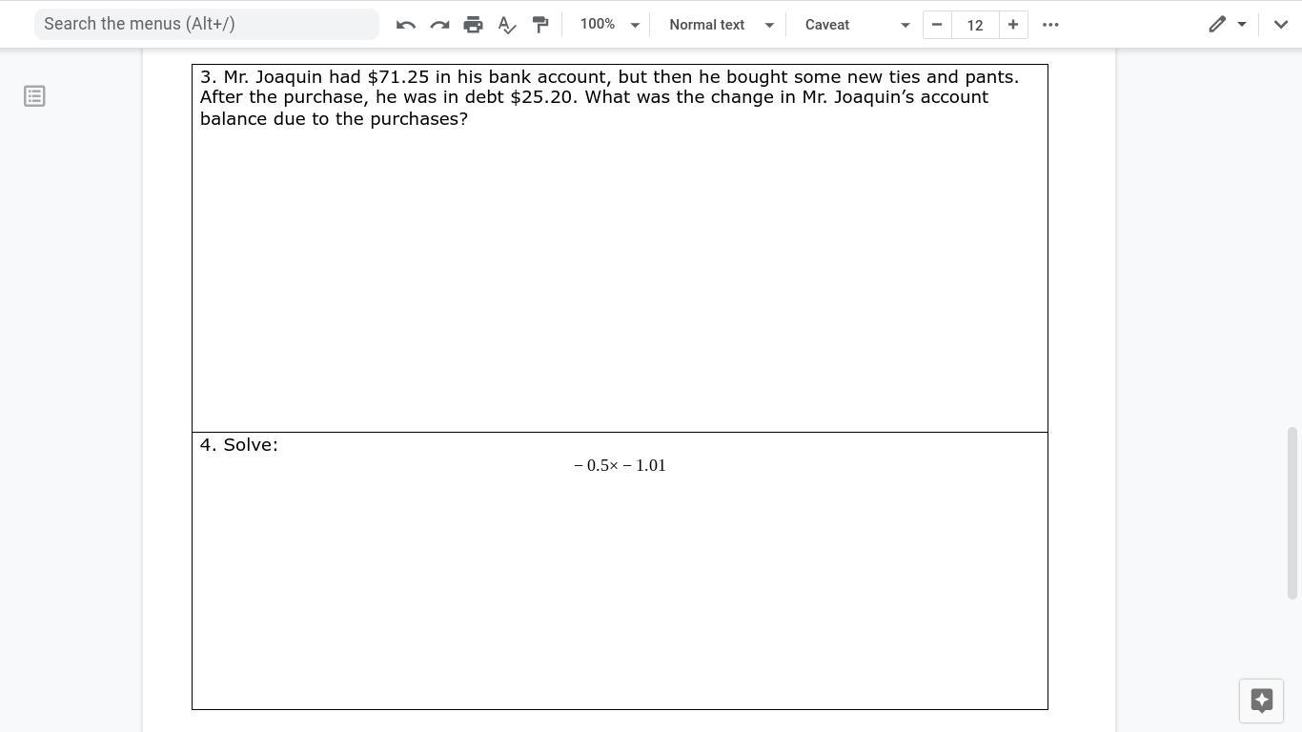Click the pencil editing mode icon
Viewport: 1302px width, 732px height.
tap(1217, 25)
